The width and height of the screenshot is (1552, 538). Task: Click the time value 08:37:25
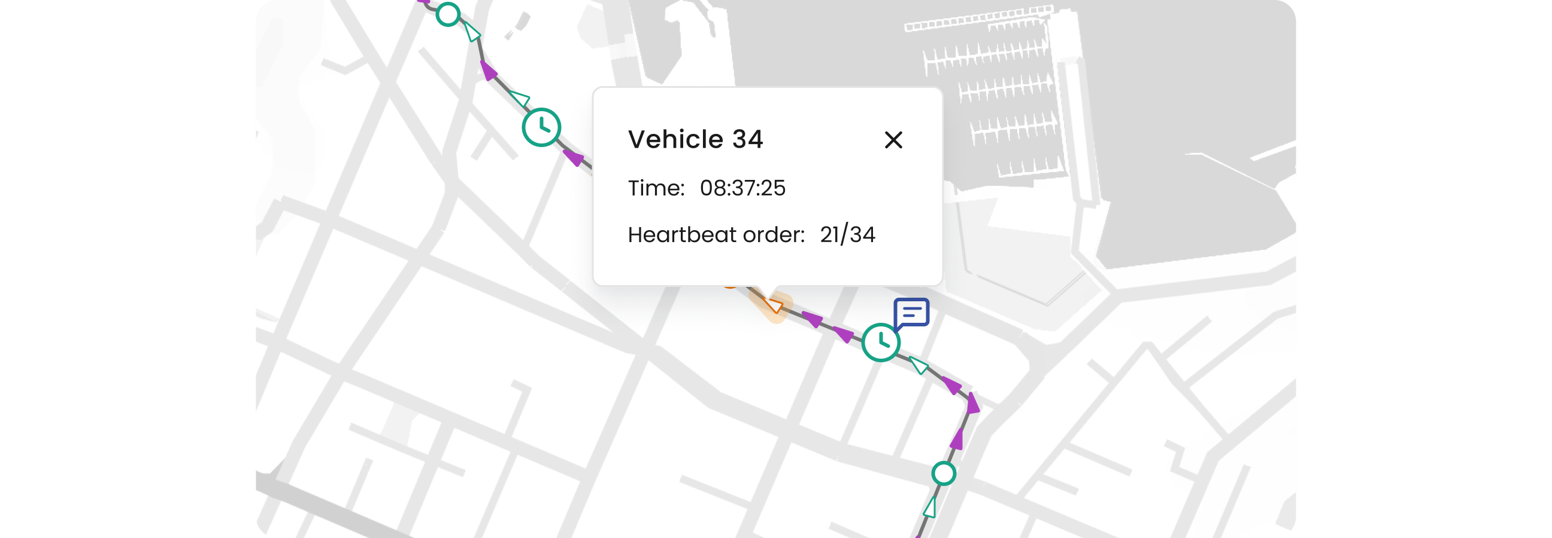coord(742,188)
